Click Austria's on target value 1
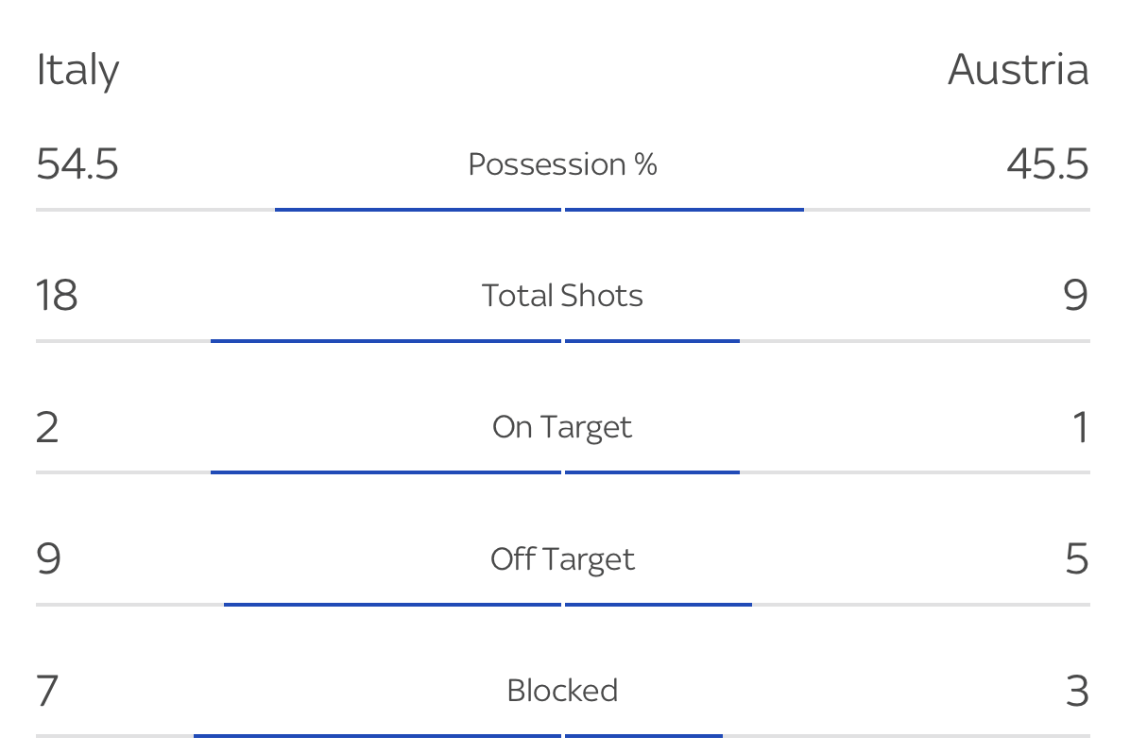The height and width of the screenshot is (754, 1130). click(1080, 427)
